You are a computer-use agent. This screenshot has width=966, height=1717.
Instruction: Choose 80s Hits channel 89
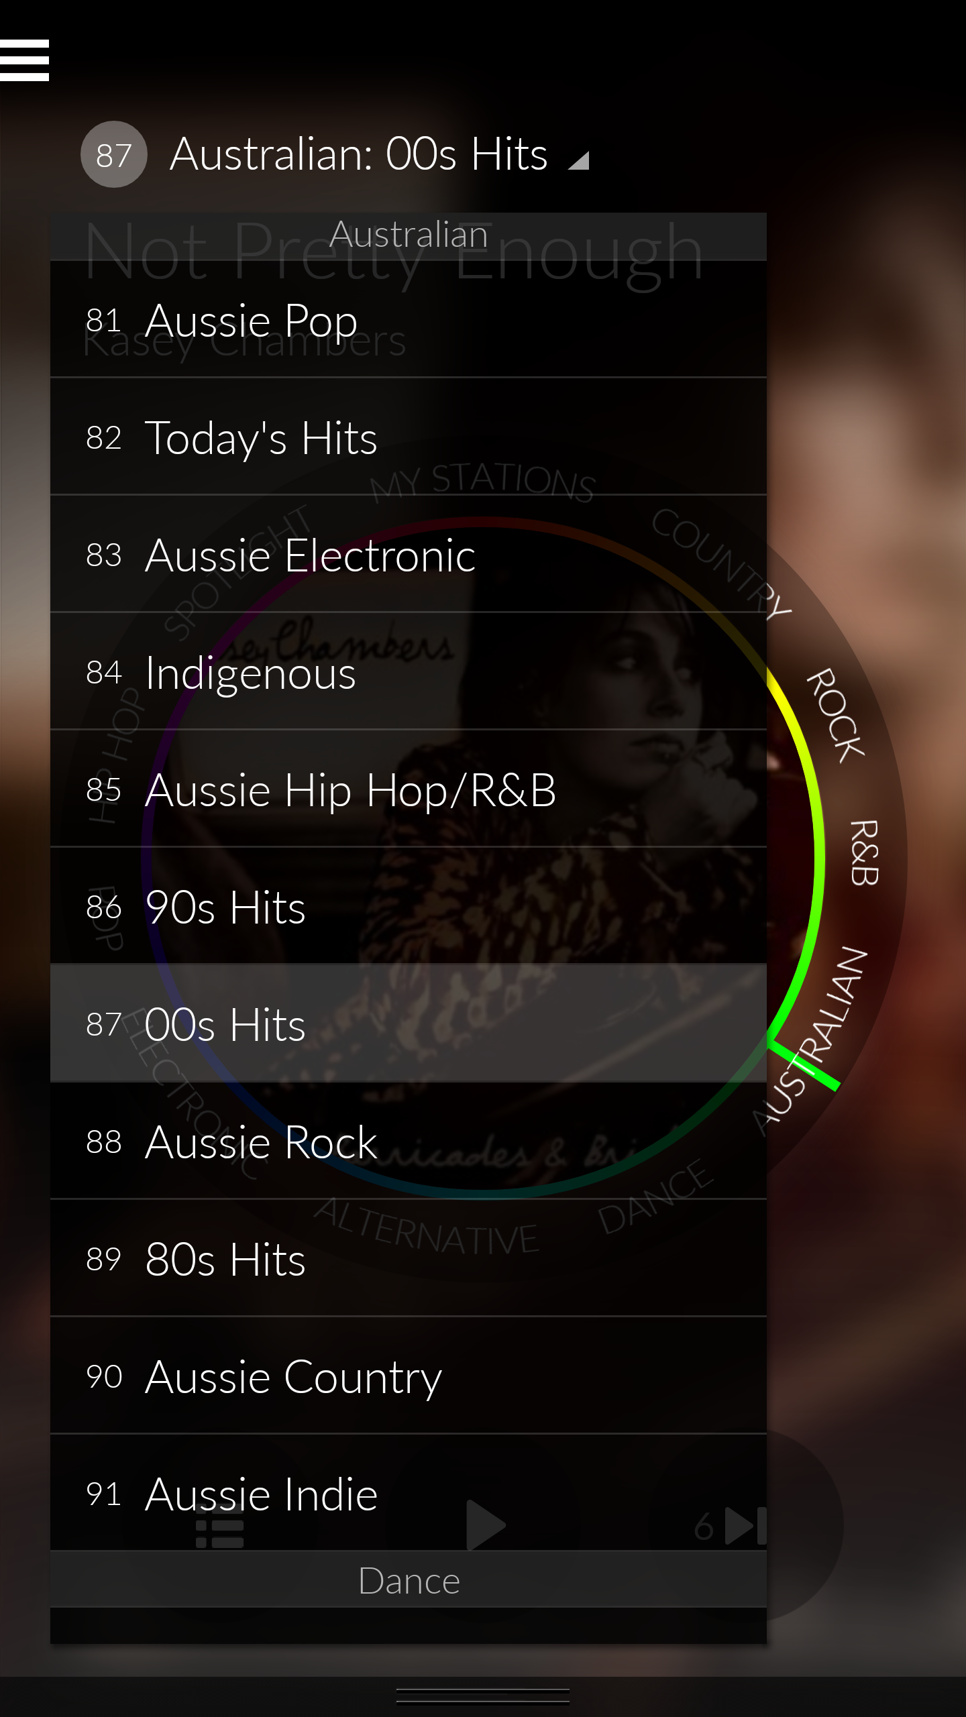pyautogui.click(x=409, y=1258)
